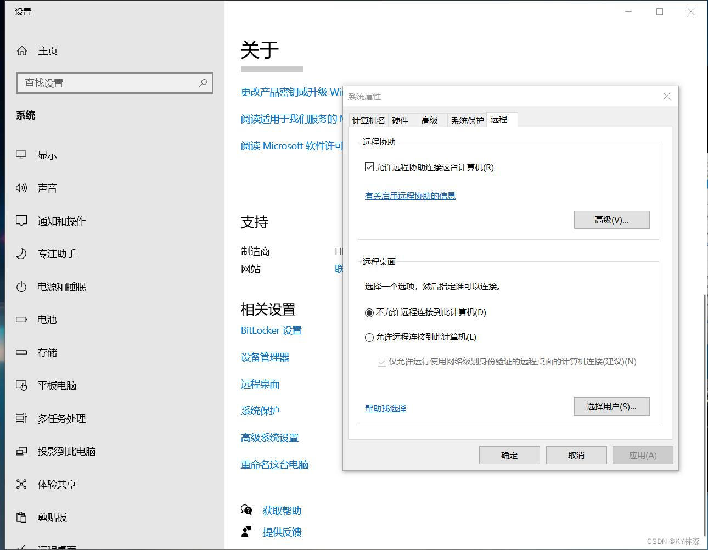Open 高级(V)... remote assistance settings
The image size is (708, 550).
click(612, 220)
